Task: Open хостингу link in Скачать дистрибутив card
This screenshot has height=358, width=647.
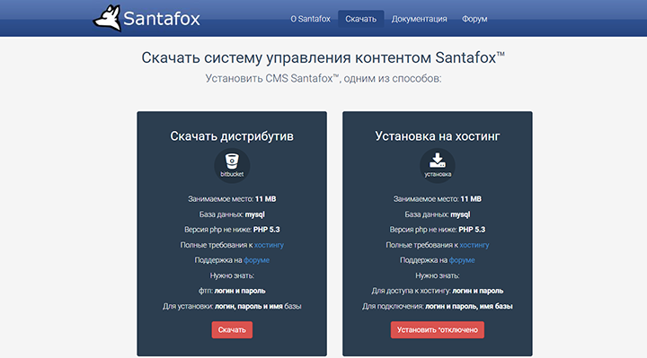Action: click(x=269, y=245)
